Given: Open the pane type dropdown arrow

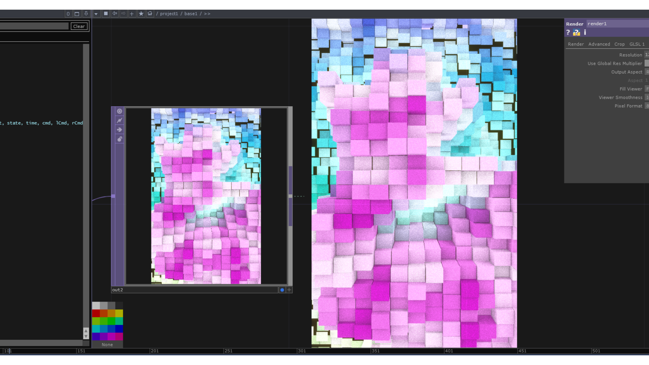Looking at the screenshot, I should 96,14.
